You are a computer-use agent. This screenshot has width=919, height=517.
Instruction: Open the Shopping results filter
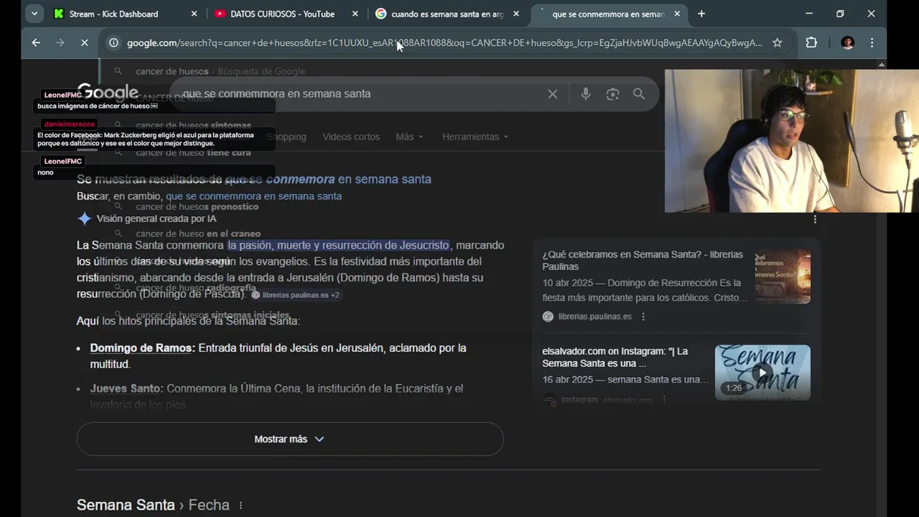click(x=286, y=136)
